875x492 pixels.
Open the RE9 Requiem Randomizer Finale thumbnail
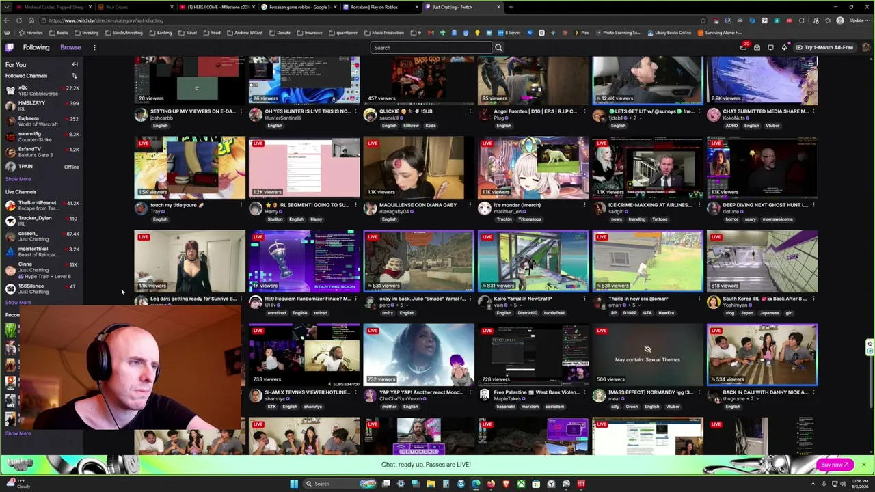[x=304, y=261]
